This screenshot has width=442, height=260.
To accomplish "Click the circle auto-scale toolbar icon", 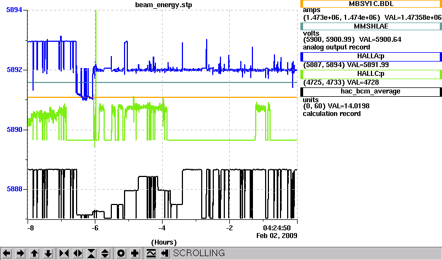I will tap(121, 253).
